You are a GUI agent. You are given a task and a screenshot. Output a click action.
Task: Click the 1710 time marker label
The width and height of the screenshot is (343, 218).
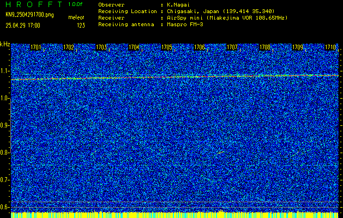(x=330, y=47)
